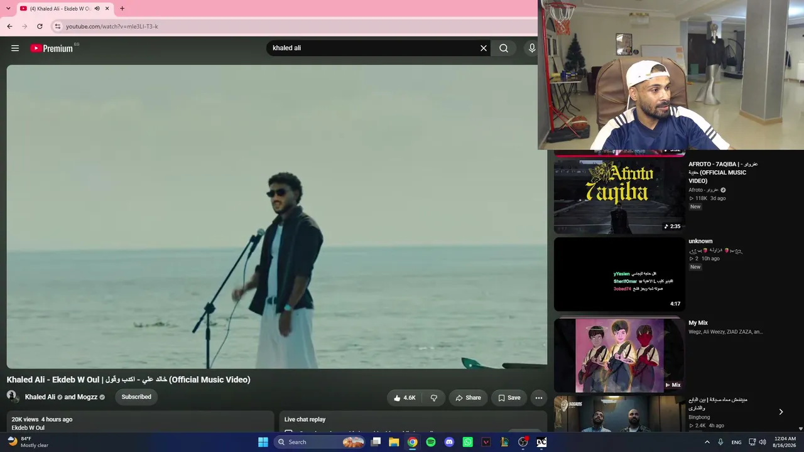Dislike the video with thumbs-down button
804x452 pixels.
click(433, 397)
